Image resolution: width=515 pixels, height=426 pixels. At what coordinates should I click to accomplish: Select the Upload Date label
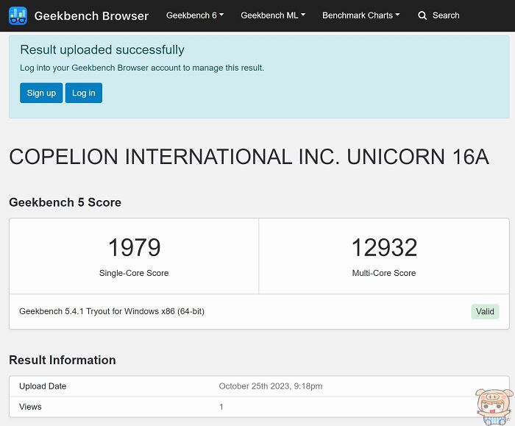(43, 386)
